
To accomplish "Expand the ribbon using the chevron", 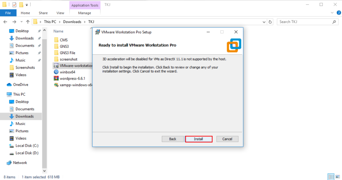I will tap(332, 13).
